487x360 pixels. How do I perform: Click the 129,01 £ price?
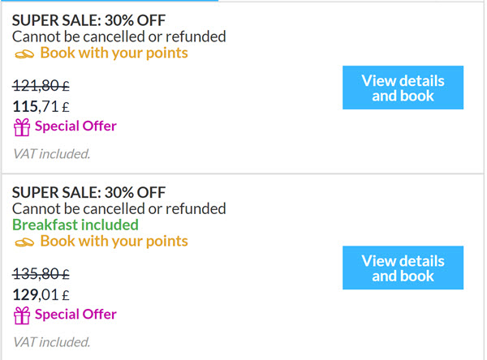coord(41,295)
